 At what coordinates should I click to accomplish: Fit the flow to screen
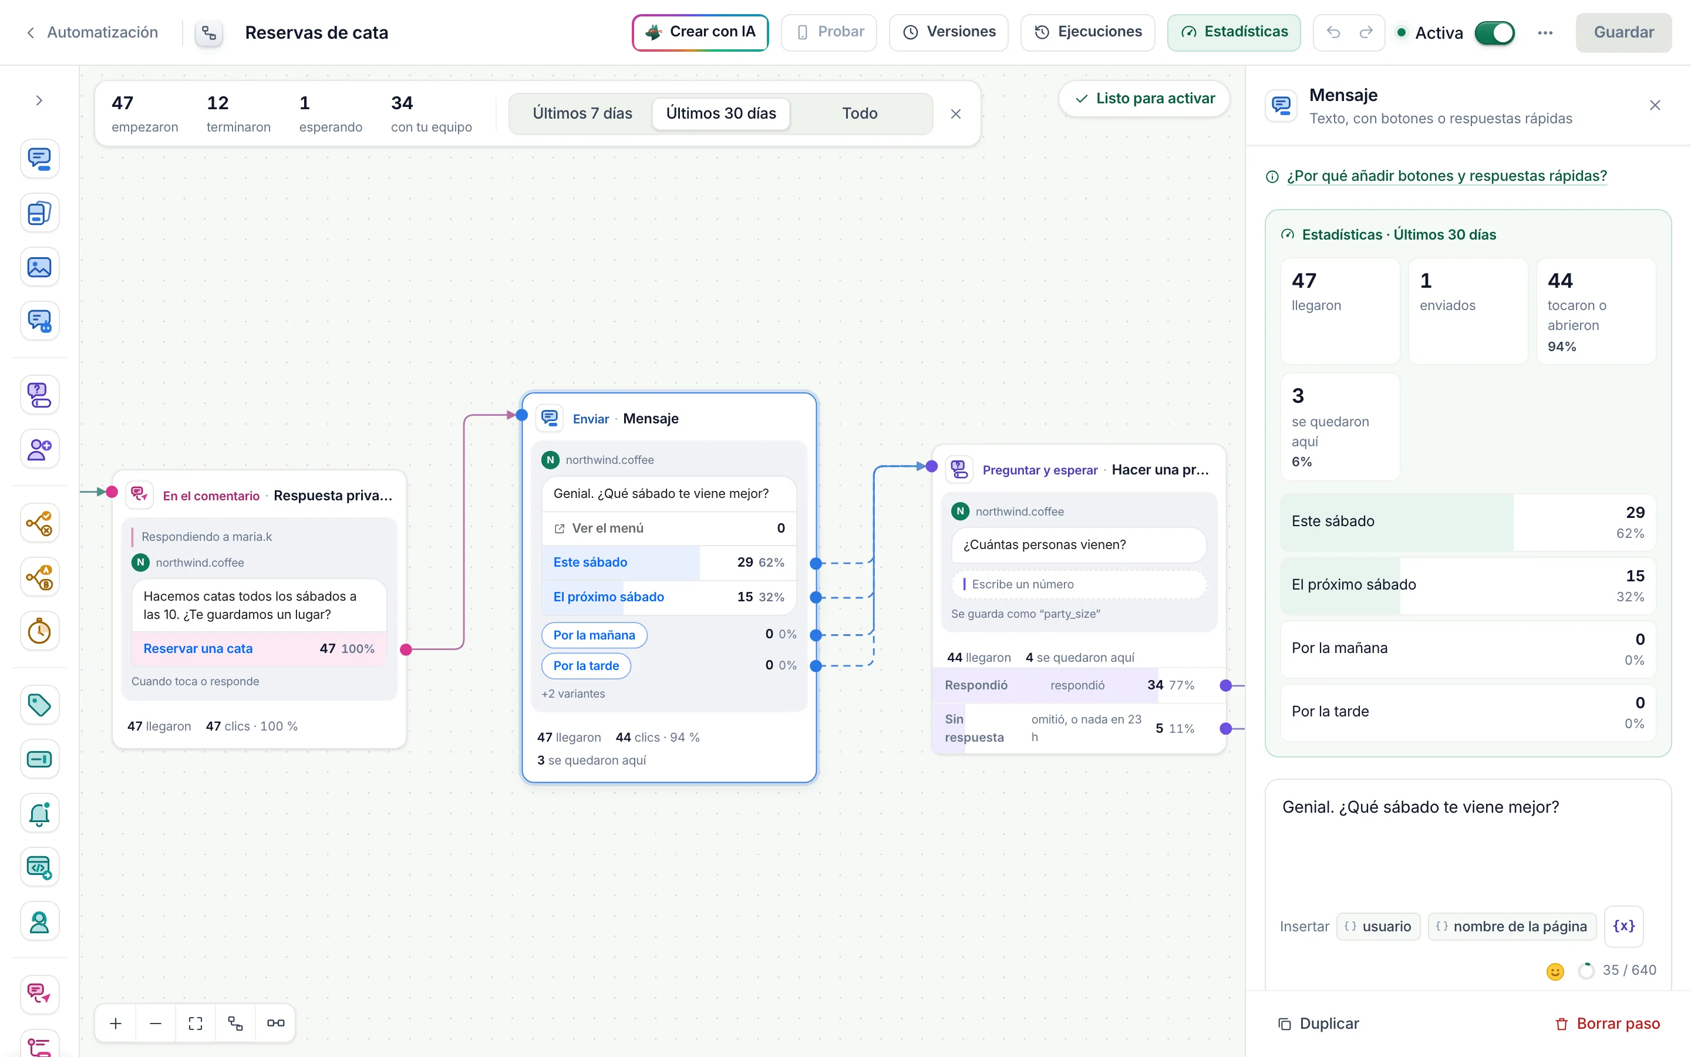click(196, 1024)
